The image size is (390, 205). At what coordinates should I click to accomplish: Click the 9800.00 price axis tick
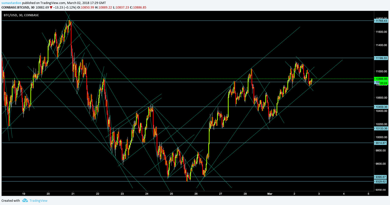[381, 150]
